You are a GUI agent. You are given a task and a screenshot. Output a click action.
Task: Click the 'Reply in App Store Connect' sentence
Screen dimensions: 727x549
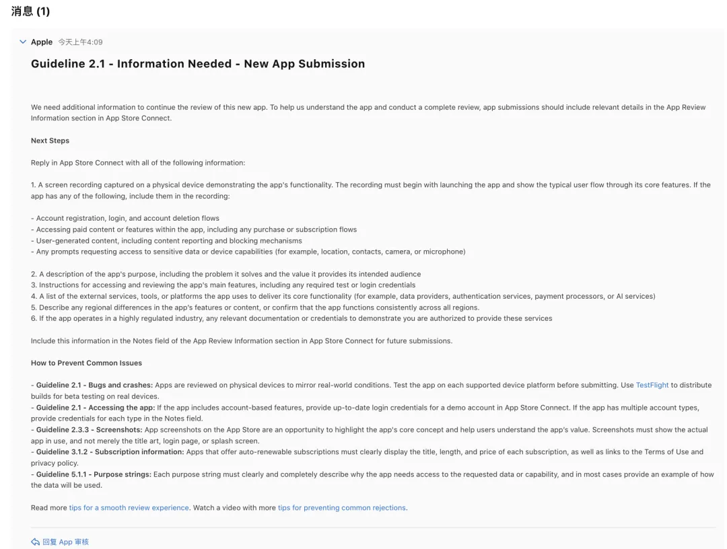[x=138, y=163]
